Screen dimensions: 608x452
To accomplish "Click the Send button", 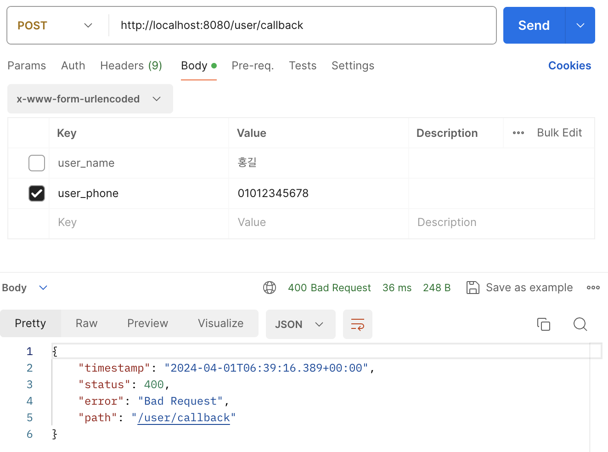I will [x=534, y=25].
